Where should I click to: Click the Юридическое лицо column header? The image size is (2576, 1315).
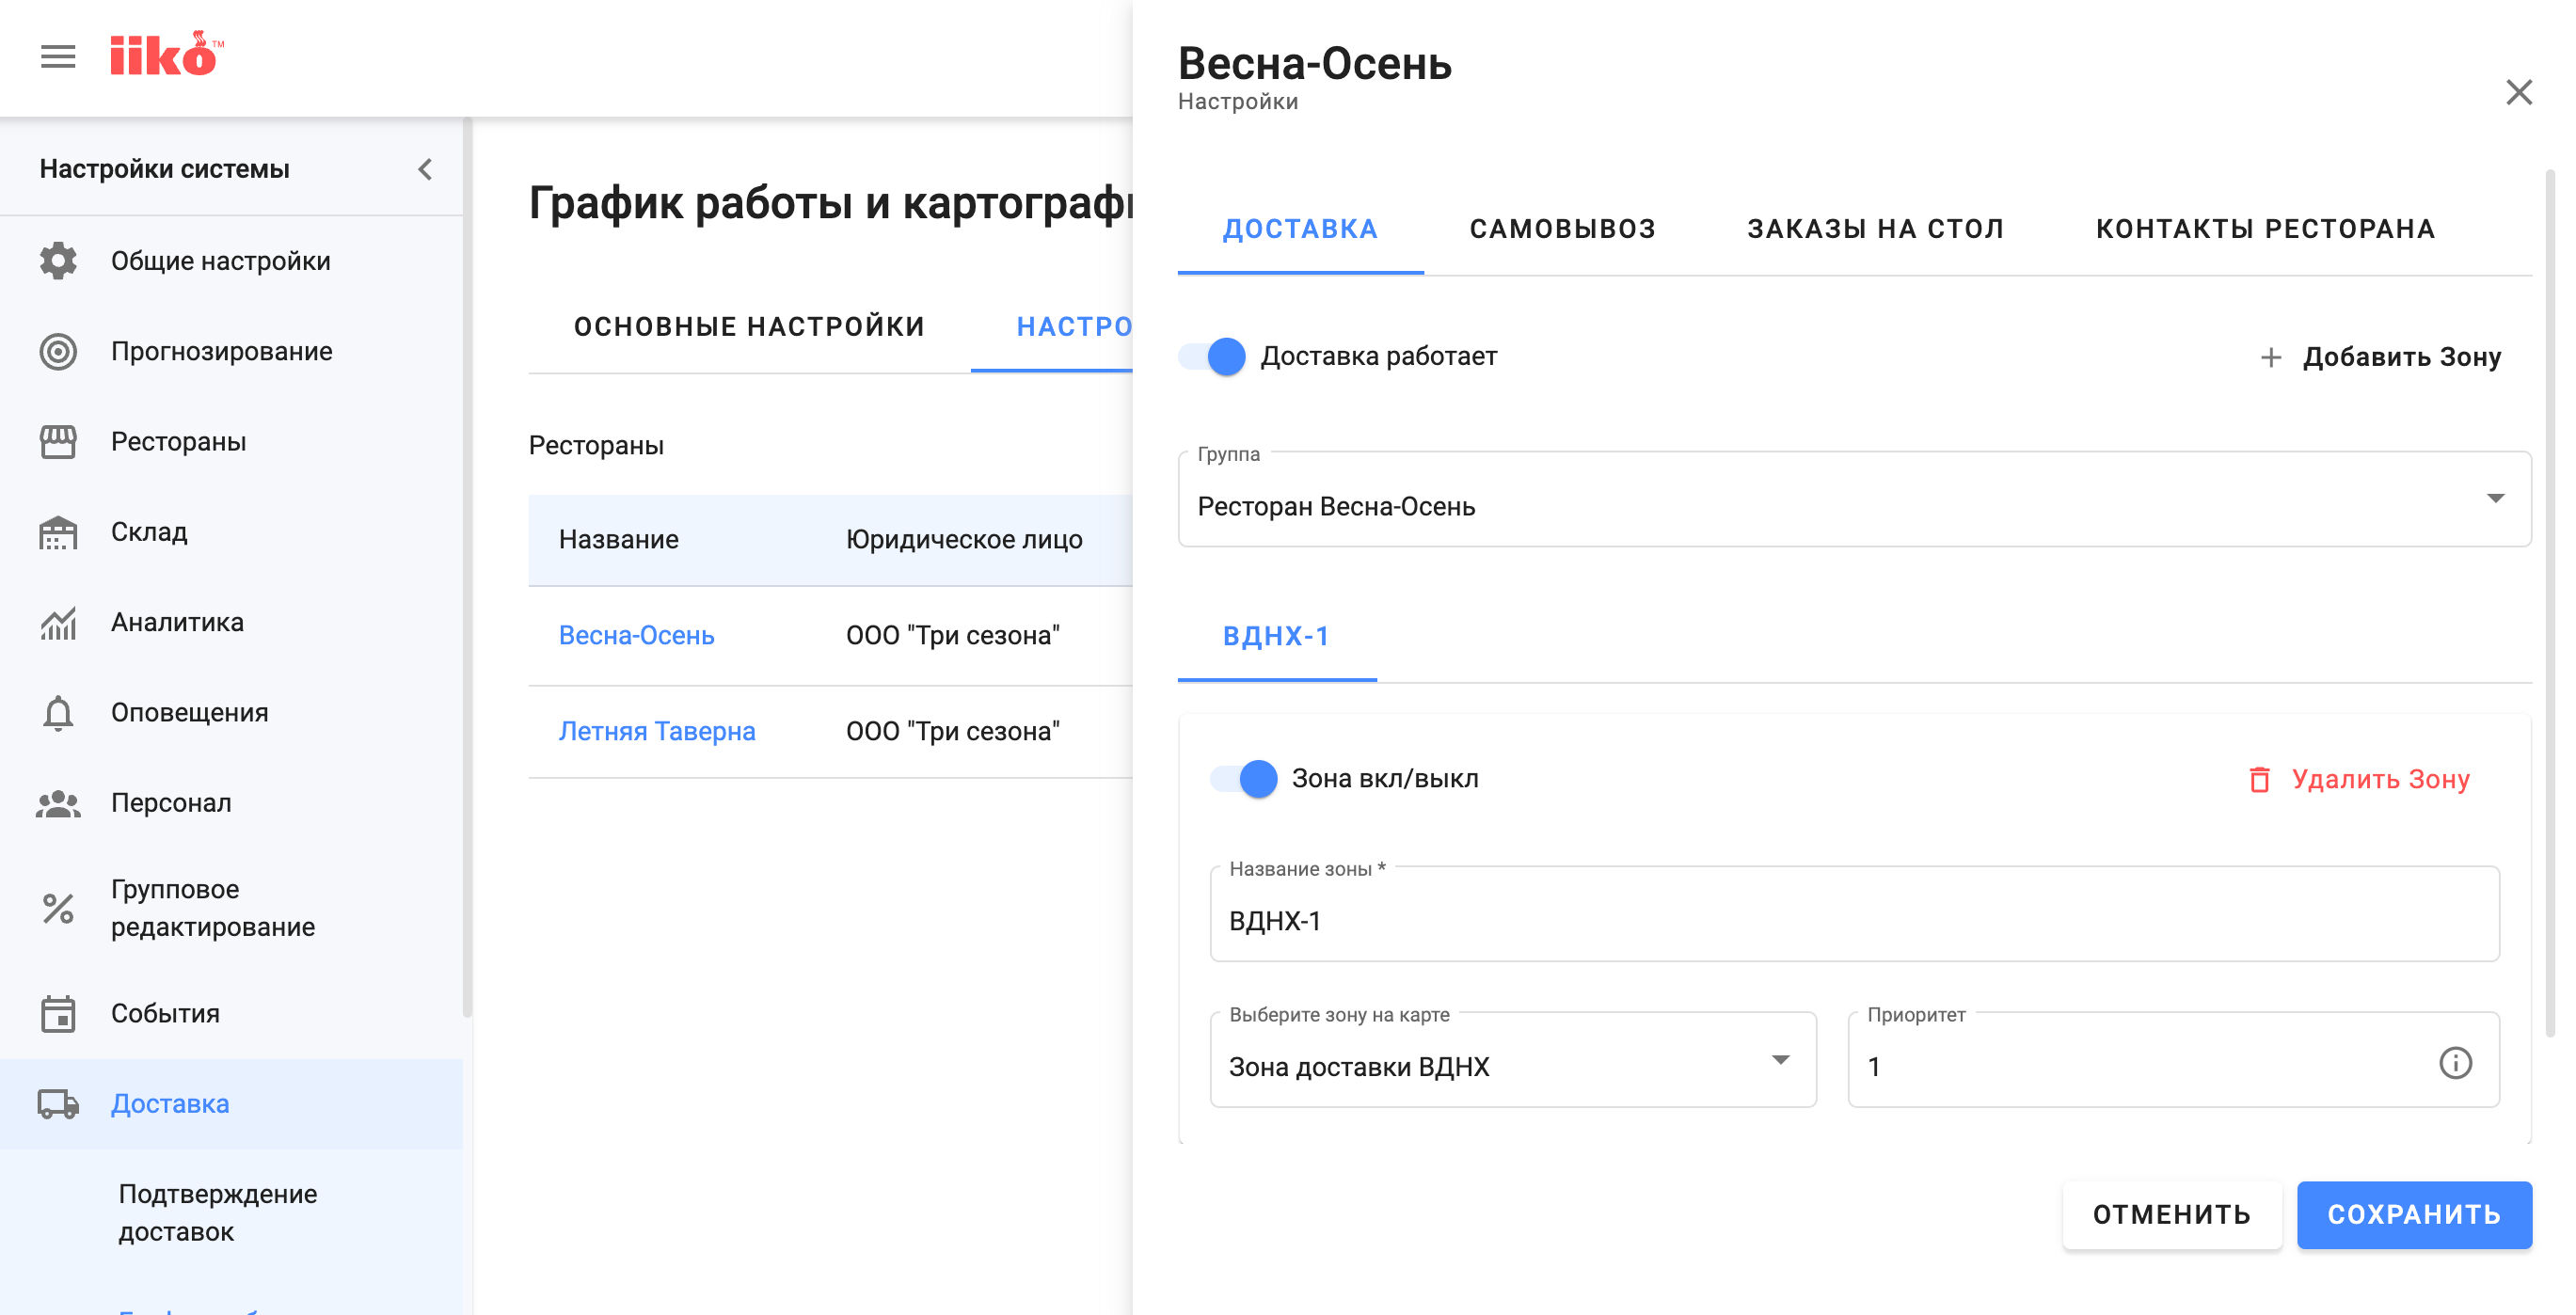(x=964, y=539)
